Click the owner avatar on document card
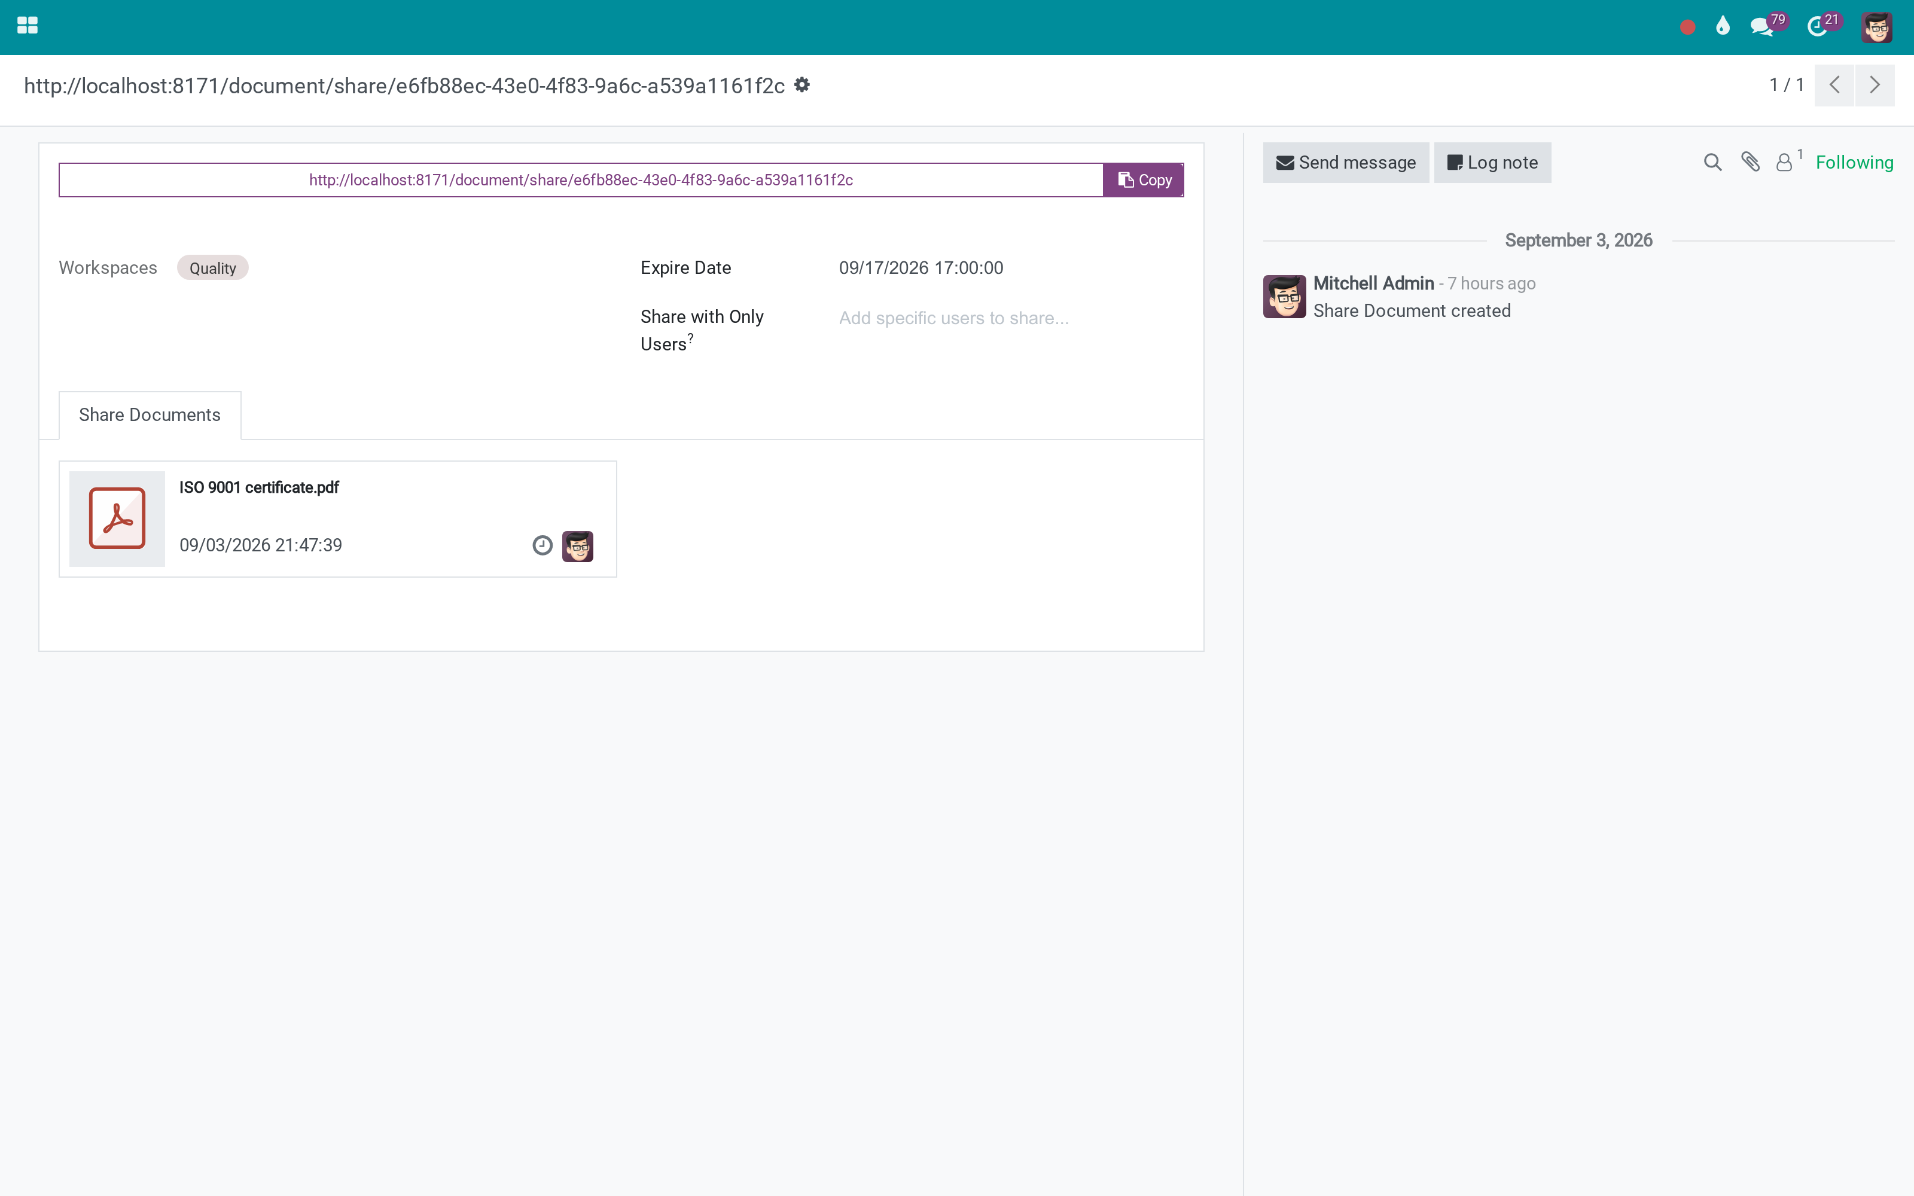 [x=578, y=547]
